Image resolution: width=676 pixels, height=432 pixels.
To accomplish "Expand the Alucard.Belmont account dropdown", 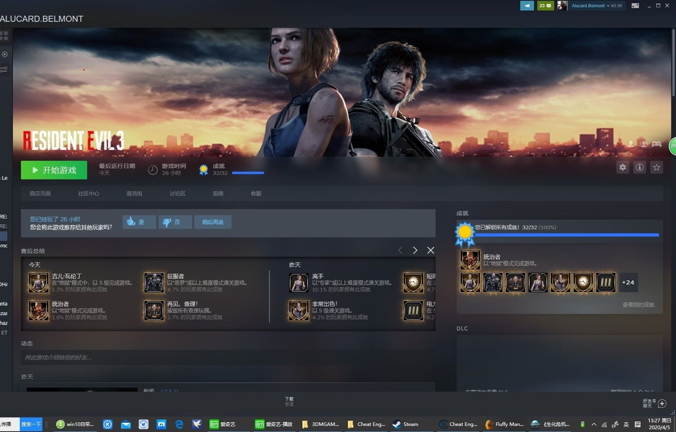I will tap(596, 5).
